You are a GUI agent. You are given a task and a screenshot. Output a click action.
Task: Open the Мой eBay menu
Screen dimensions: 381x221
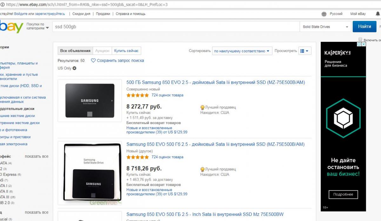pyautogui.click(x=358, y=14)
